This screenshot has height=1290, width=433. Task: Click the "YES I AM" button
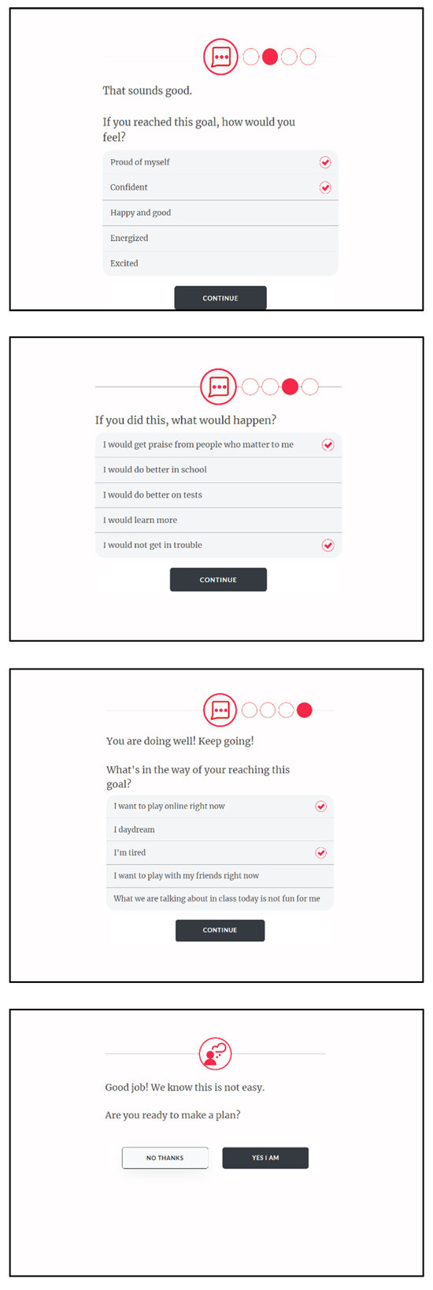coord(265,1158)
